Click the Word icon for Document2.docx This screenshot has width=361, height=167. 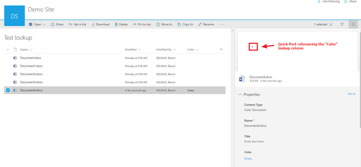pos(15,74)
